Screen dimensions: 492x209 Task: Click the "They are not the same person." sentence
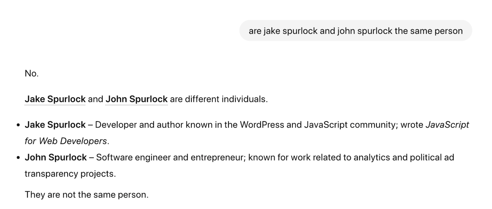point(86,194)
